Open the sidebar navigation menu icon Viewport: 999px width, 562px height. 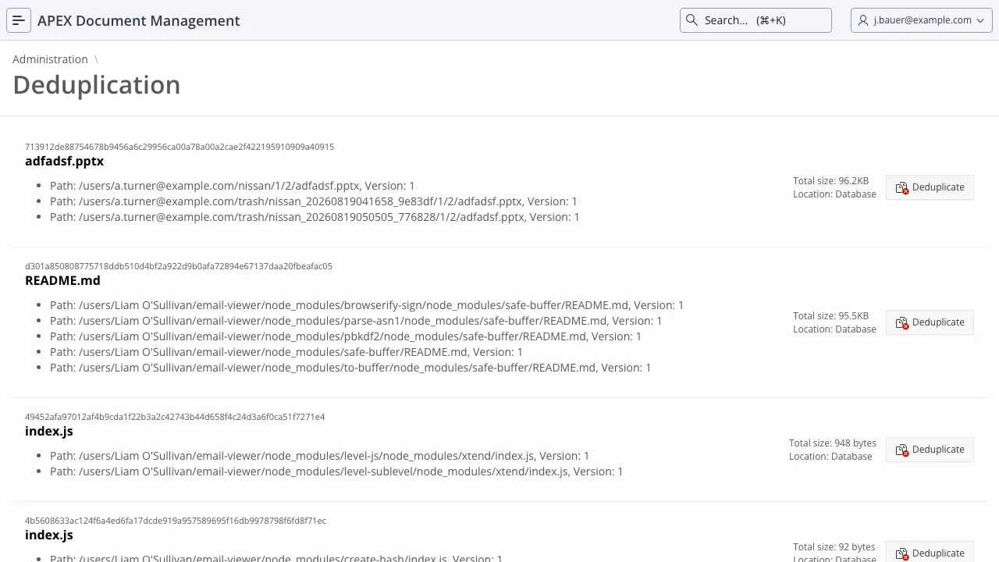[19, 20]
